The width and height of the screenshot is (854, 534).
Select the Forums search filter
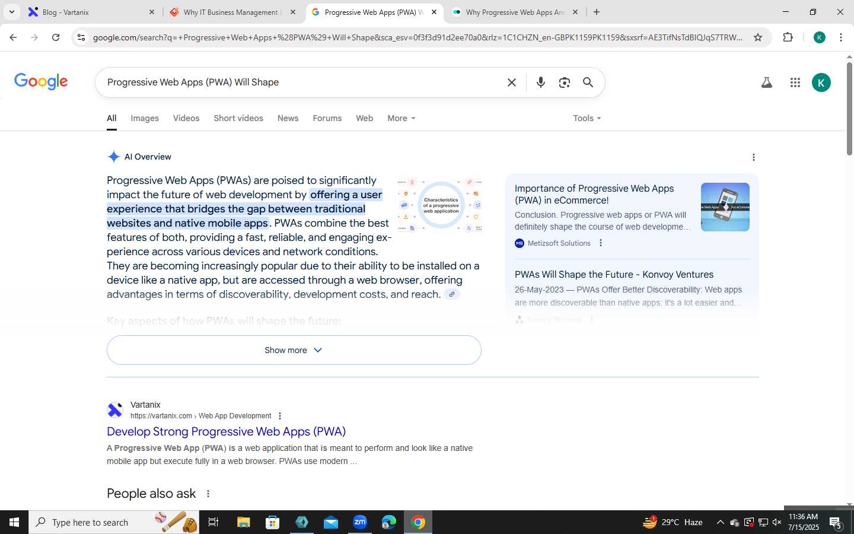pos(327,118)
